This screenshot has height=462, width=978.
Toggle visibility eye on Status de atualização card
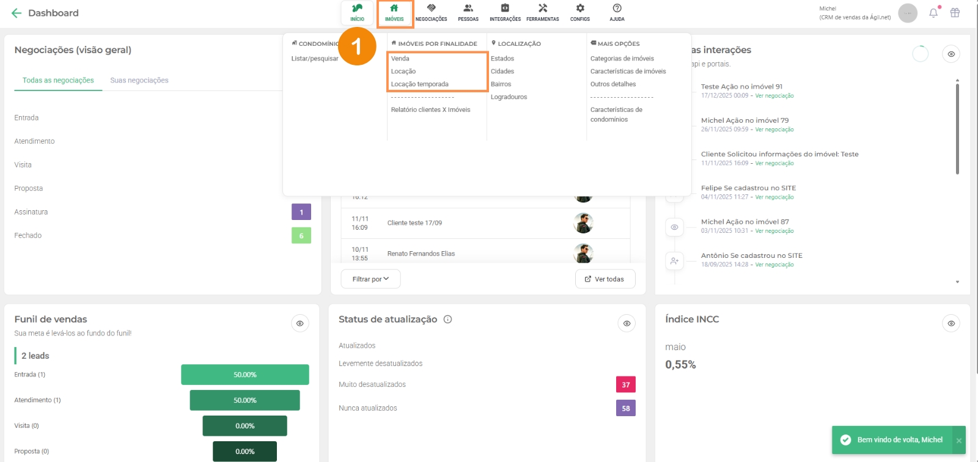[627, 323]
